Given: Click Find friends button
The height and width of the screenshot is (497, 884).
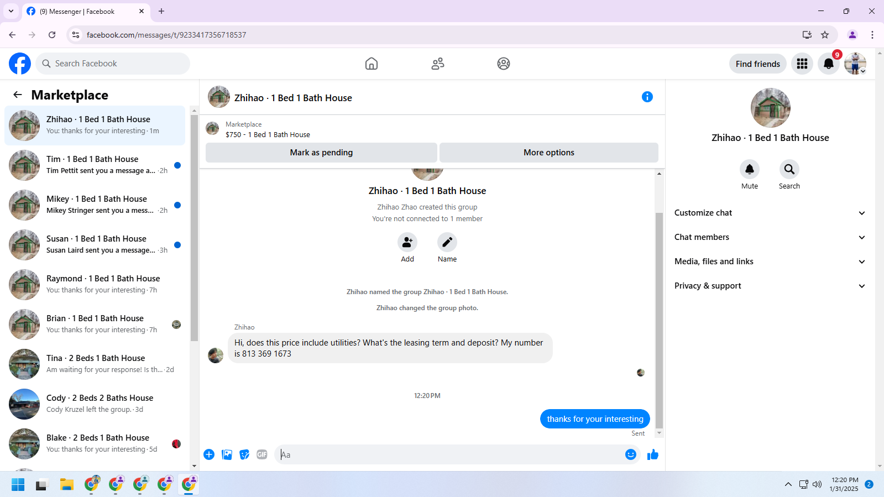Looking at the screenshot, I should click(x=758, y=64).
